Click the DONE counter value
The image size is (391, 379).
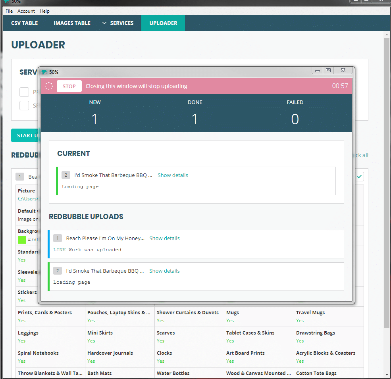point(195,119)
